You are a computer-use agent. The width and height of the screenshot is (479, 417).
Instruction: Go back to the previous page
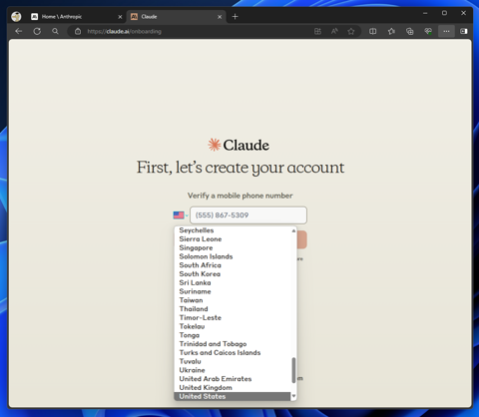click(x=19, y=31)
